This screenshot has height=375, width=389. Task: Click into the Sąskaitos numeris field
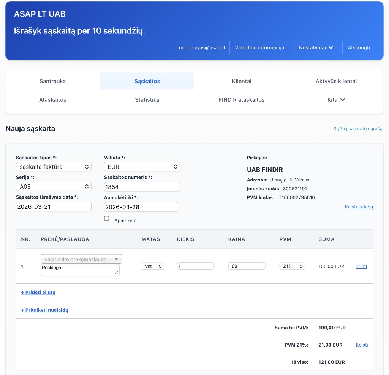pyautogui.click(x=142, y=187)
